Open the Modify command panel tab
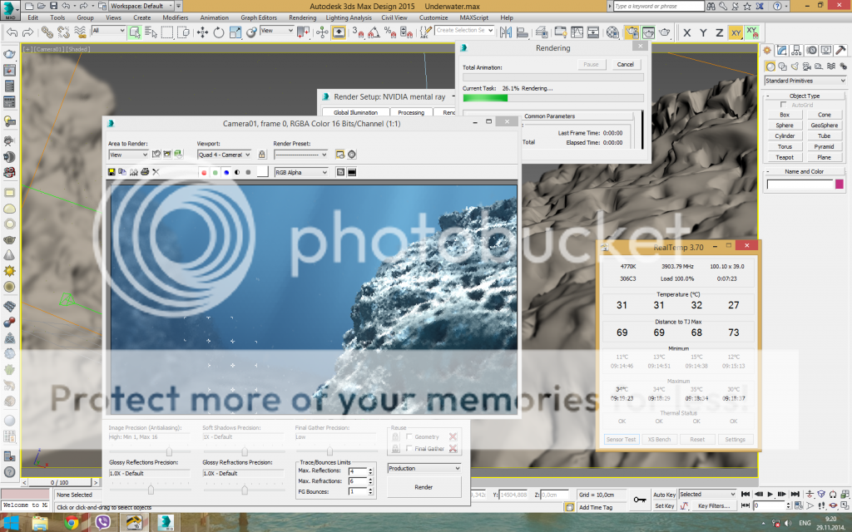Image resolution: width=852 pixels, height=532 pixels. (782, 51)
